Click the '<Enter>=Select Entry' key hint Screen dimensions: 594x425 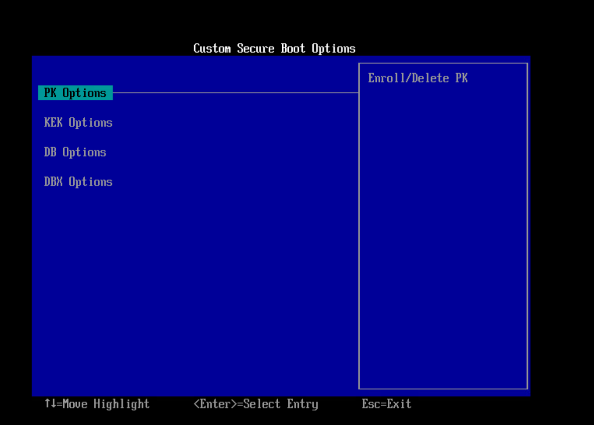(x=256, y=404)
